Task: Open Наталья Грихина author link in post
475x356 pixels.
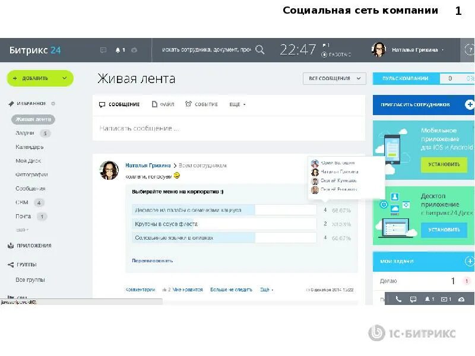Action: click(x=148, y=166)
